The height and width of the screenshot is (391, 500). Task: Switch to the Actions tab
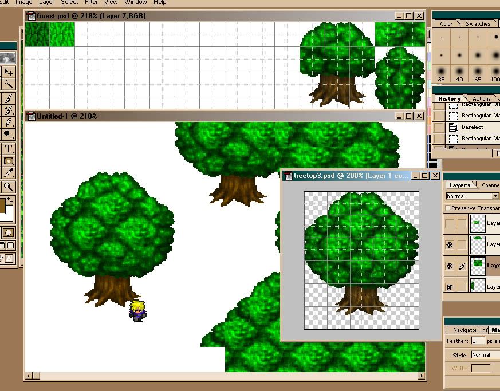(x=482, y=99)
